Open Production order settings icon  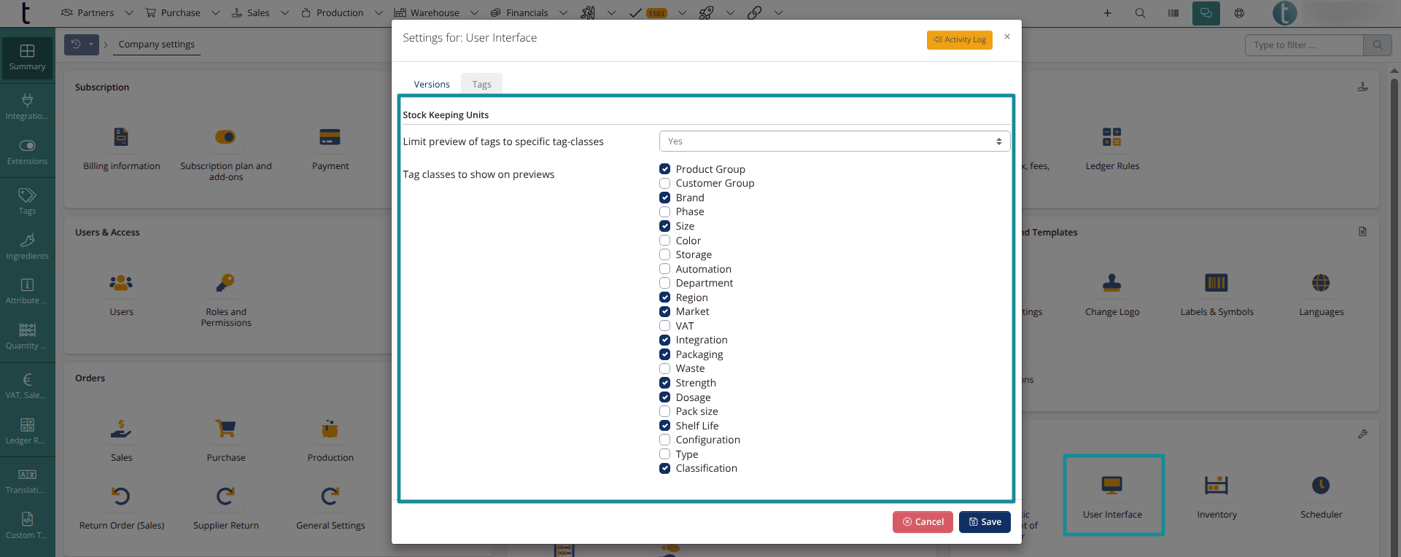330,429
